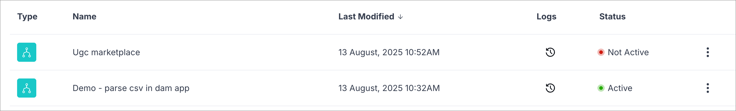This screenshot has height=111, width=736.
Task: Sort by Type column header
Action: pos(27,17)
